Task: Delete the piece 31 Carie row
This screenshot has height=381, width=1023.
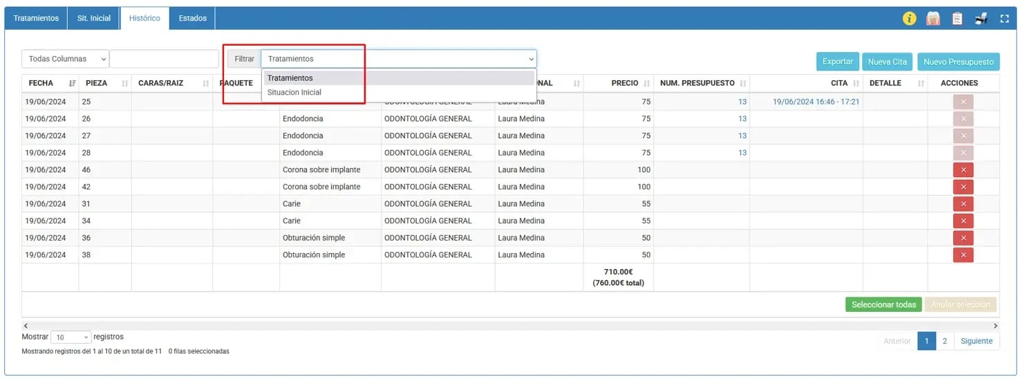Action: [x=963, y=204]
